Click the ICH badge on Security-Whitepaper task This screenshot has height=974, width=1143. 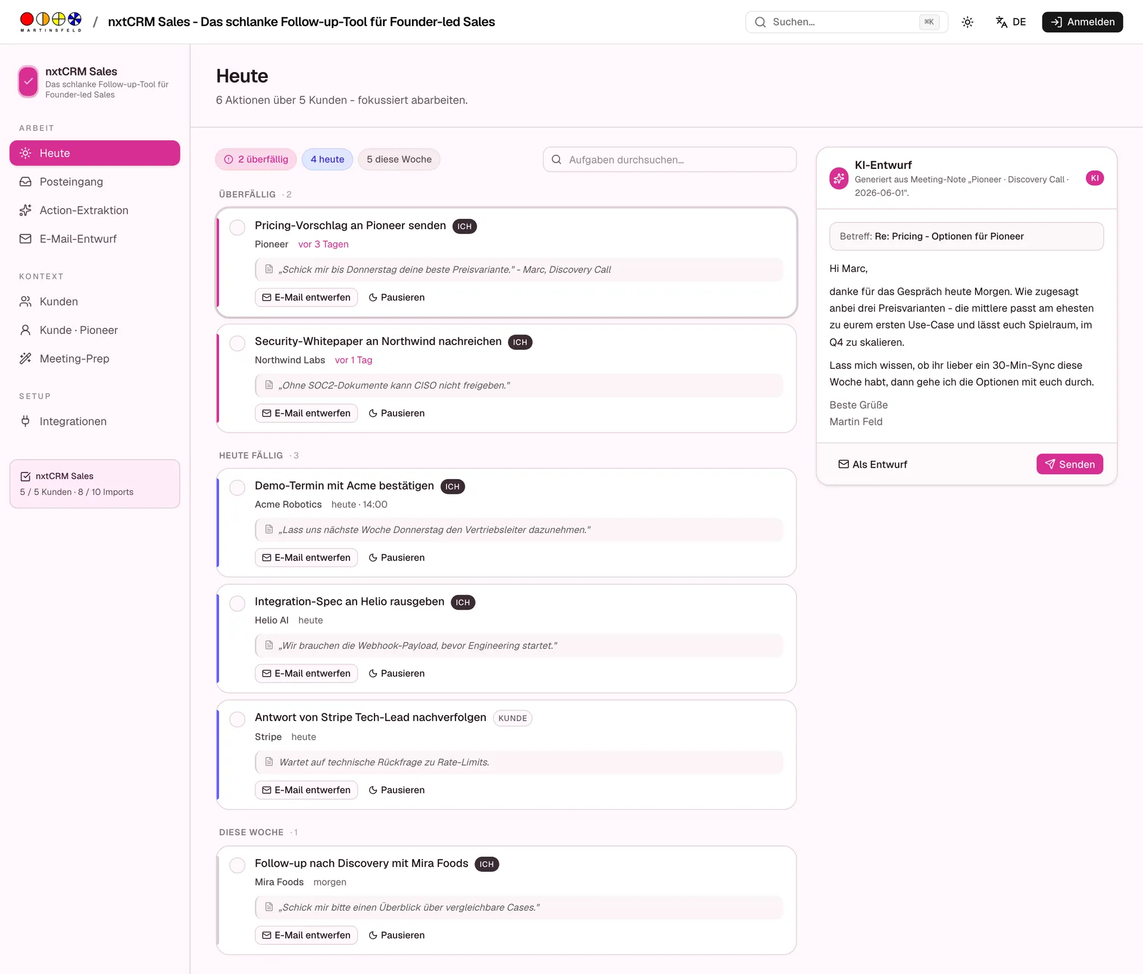point(520,342)
